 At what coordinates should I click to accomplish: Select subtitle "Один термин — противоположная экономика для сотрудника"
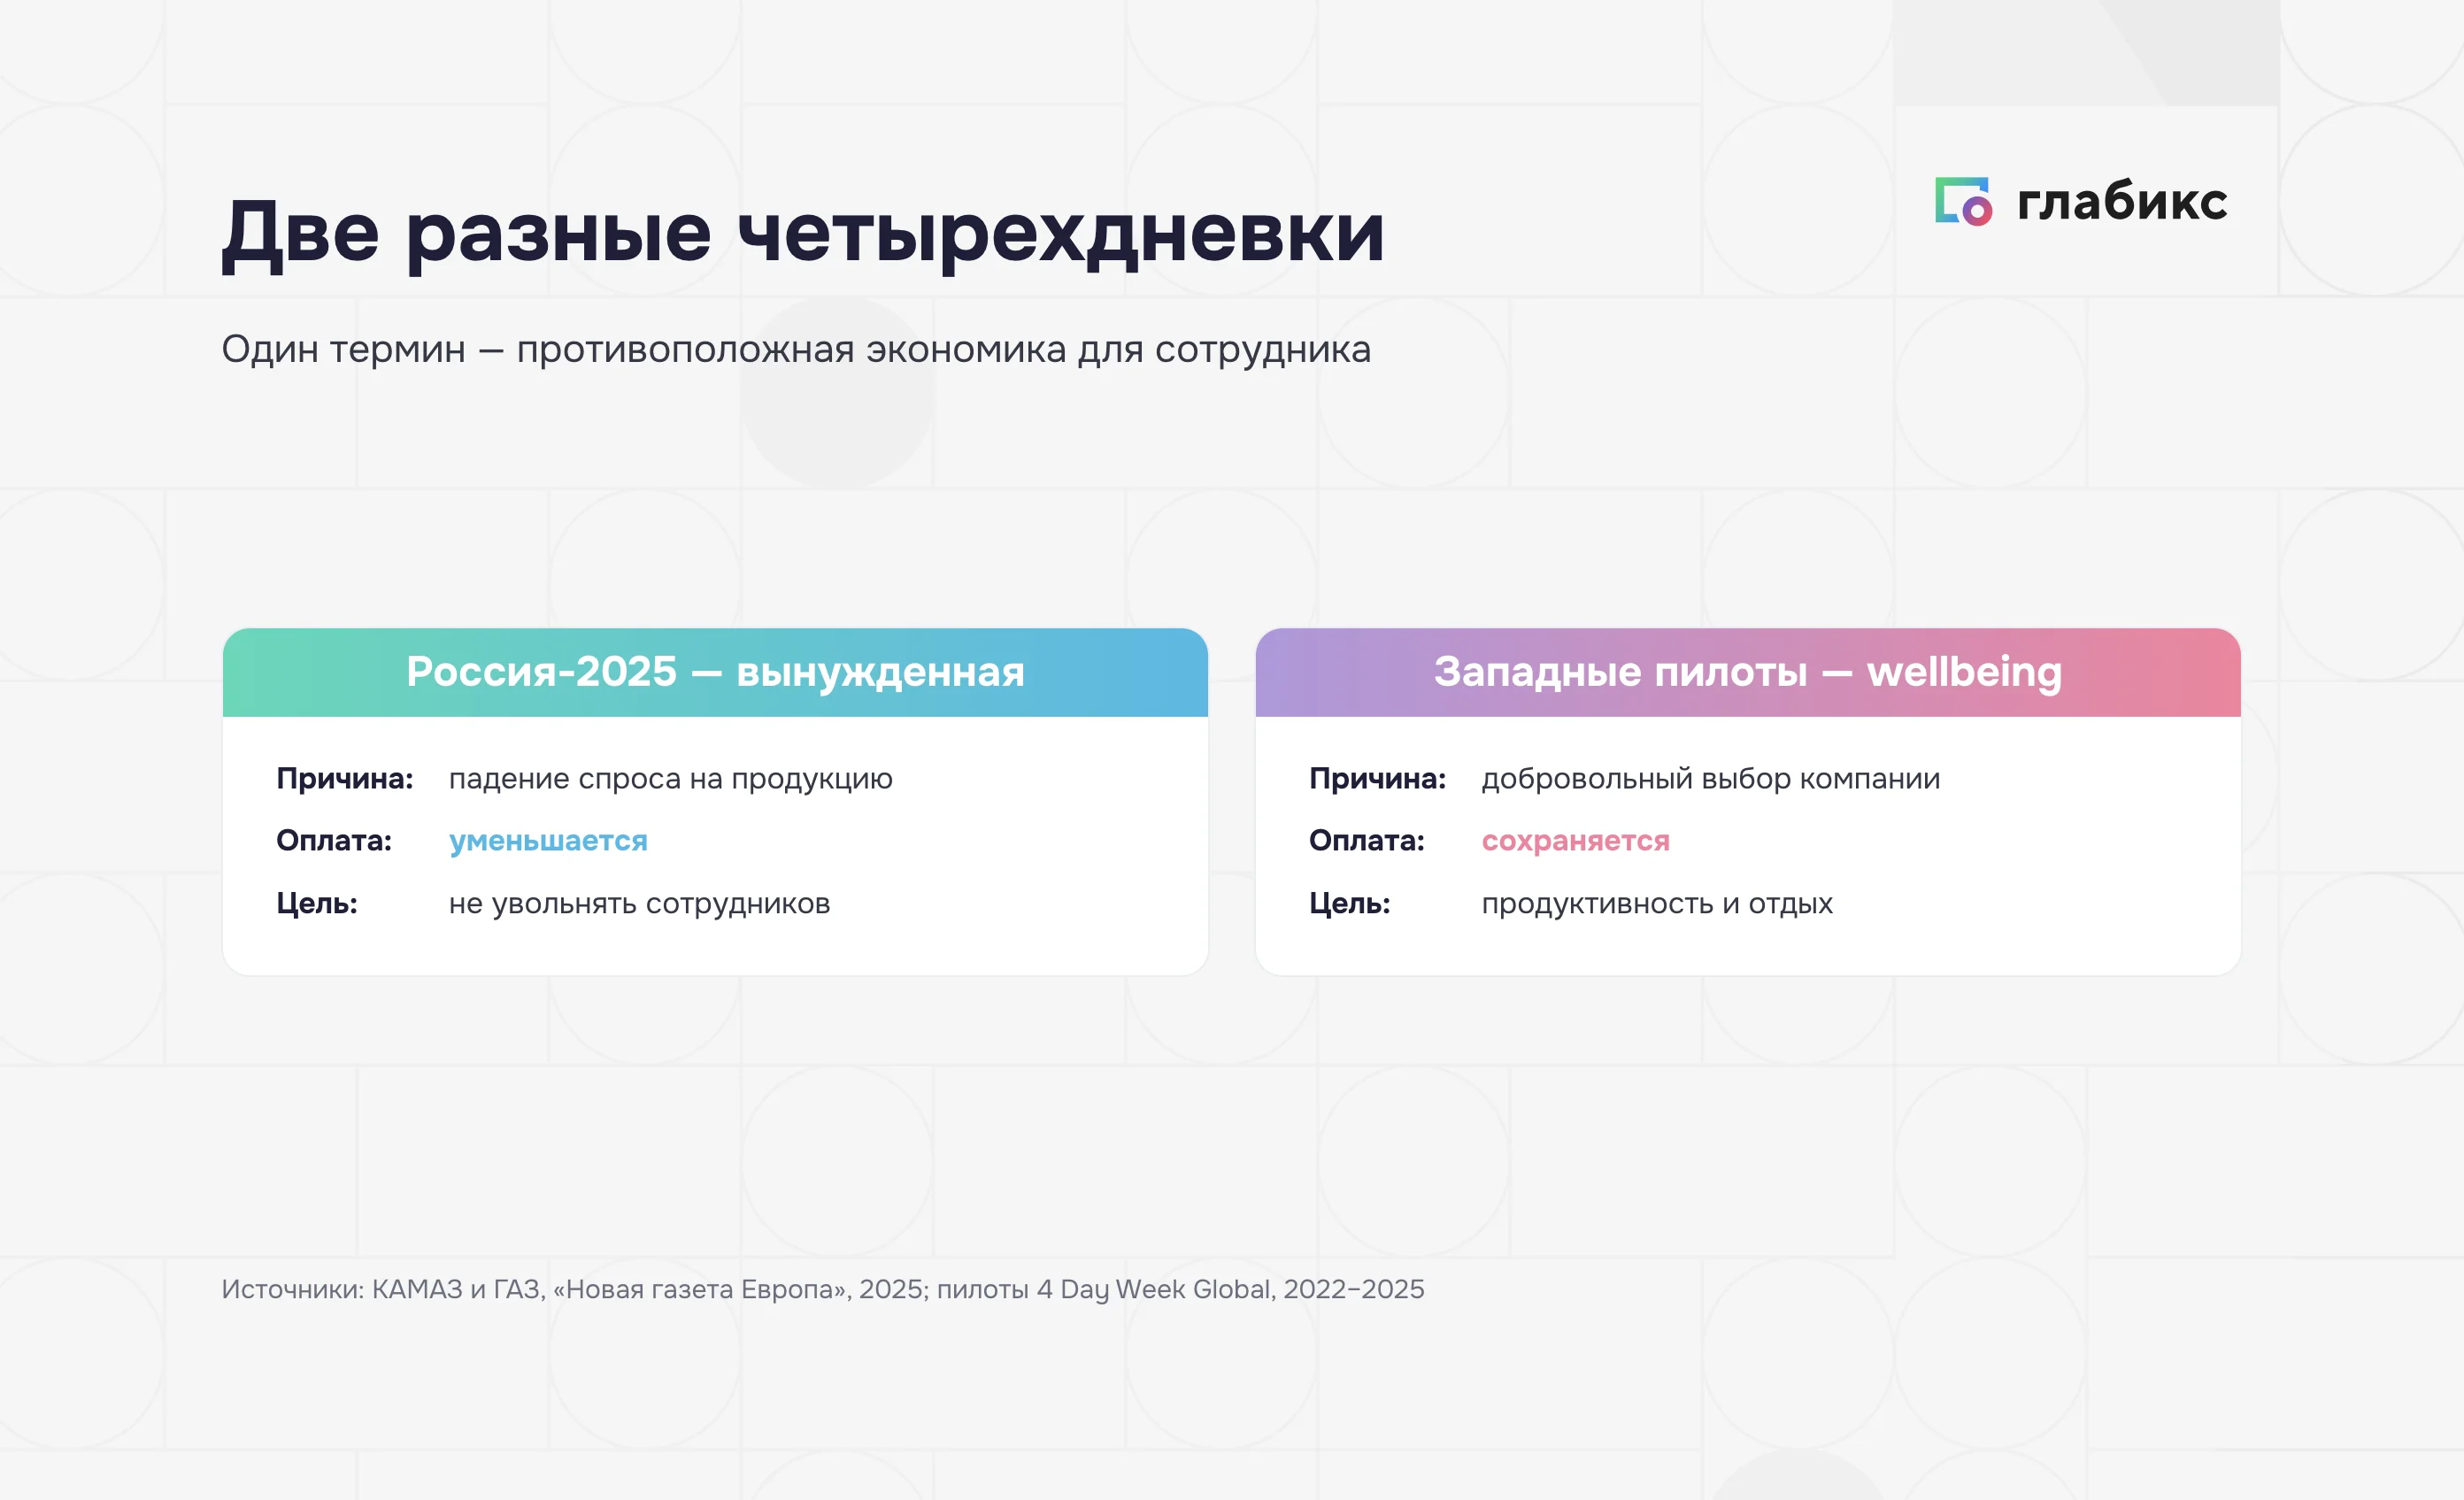tap(796, 349)
